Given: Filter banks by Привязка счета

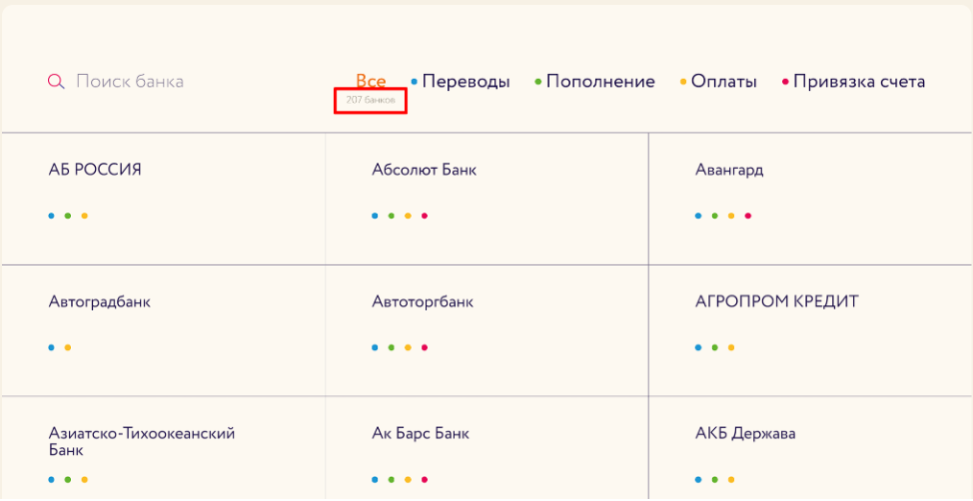Looking at the screenshot, I should pyautogui.click(x=858, y=82).
